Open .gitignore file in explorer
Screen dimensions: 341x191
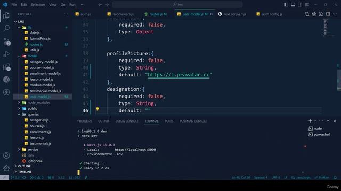point(35,161)
